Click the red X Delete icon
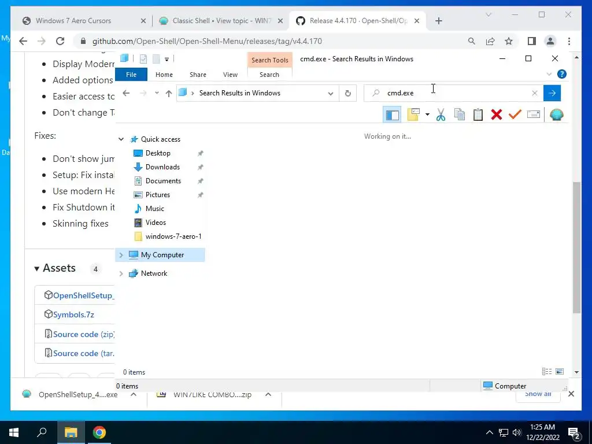The height and width of the screenshot is (444, 592). point(497,114)
